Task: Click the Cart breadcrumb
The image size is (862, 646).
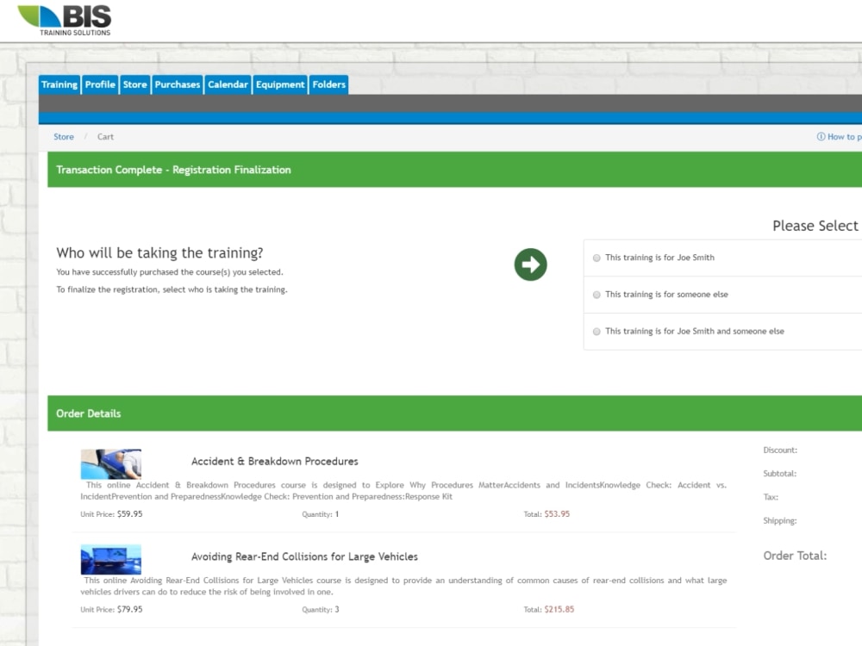Action: pos(105,137)
